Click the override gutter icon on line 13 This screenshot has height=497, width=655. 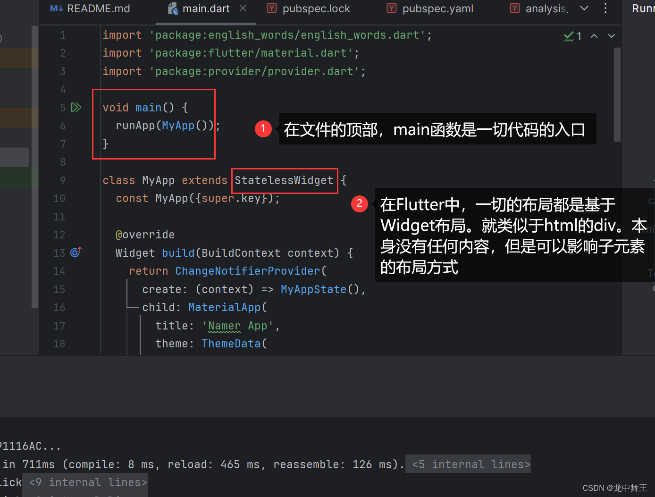pos(76,253)
